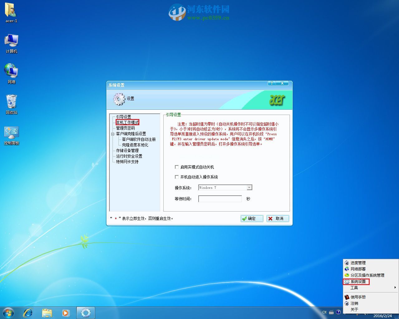
Task: Select 系统设置 in the tray context menu
Action: coord(358,282)
